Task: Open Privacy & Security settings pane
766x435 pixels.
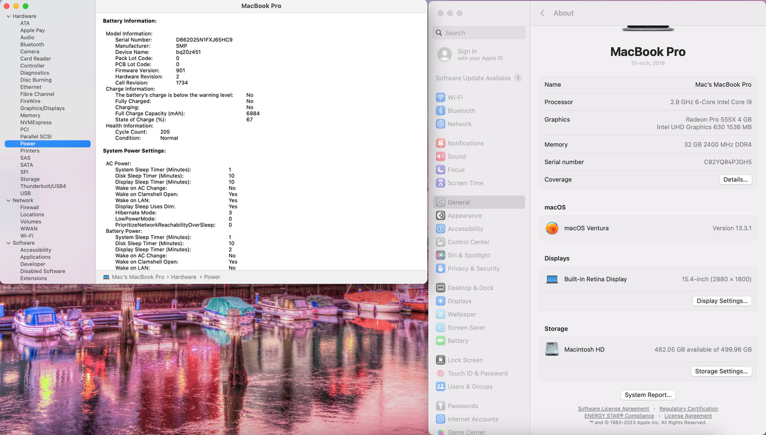Action: click(473, 268)
